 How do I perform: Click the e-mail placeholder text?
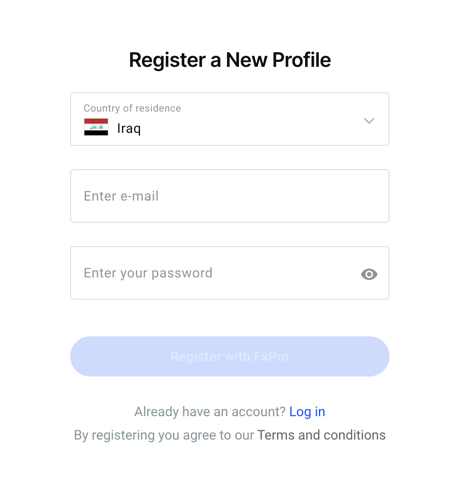point(121,196)
